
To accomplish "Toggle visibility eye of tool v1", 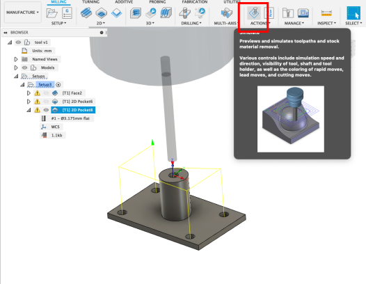I will coord(18,42).
